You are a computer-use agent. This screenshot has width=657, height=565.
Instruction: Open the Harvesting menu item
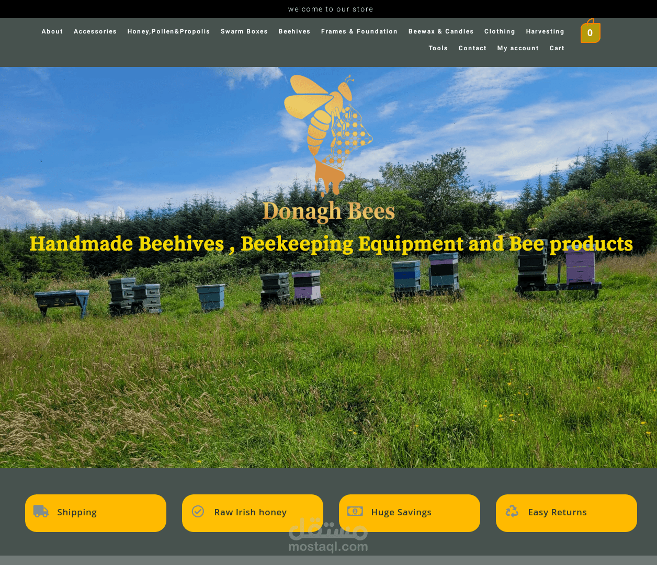(545, 31)
